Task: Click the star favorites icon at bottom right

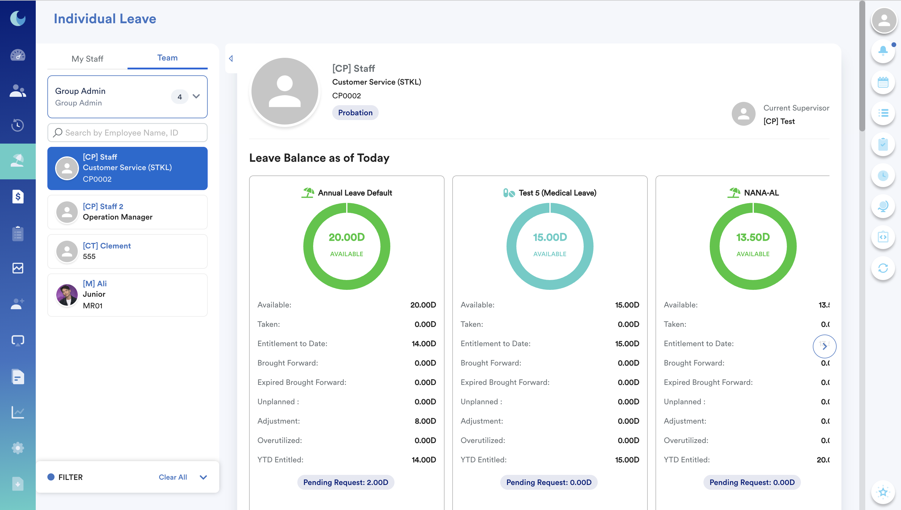Action: pyautogui.click(x=883, y=492)
